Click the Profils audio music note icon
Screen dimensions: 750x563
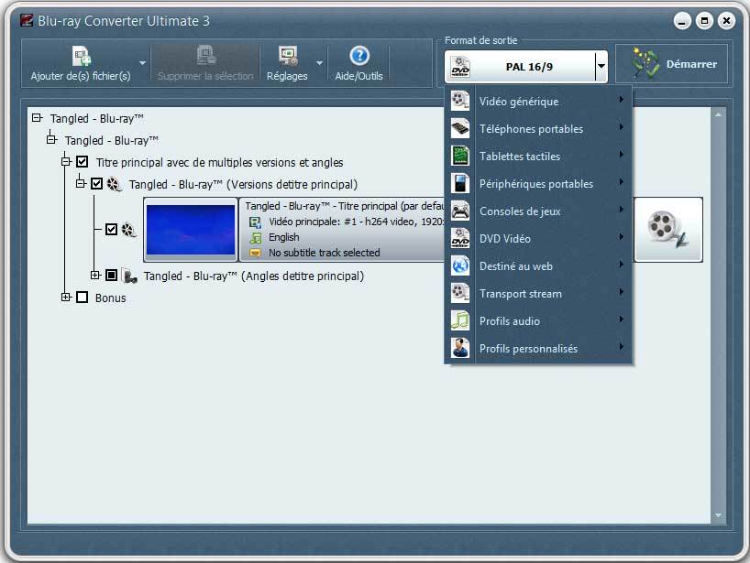point(460,320)
